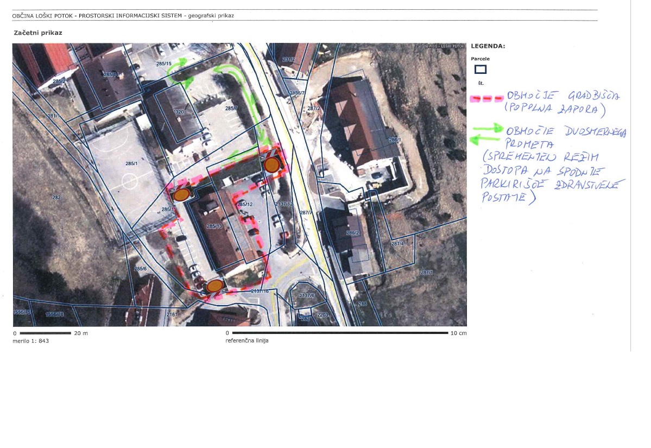Viewport: 651px width, 448px height.
Task: Click the LEGENDA heading
Action: [488, 46]
